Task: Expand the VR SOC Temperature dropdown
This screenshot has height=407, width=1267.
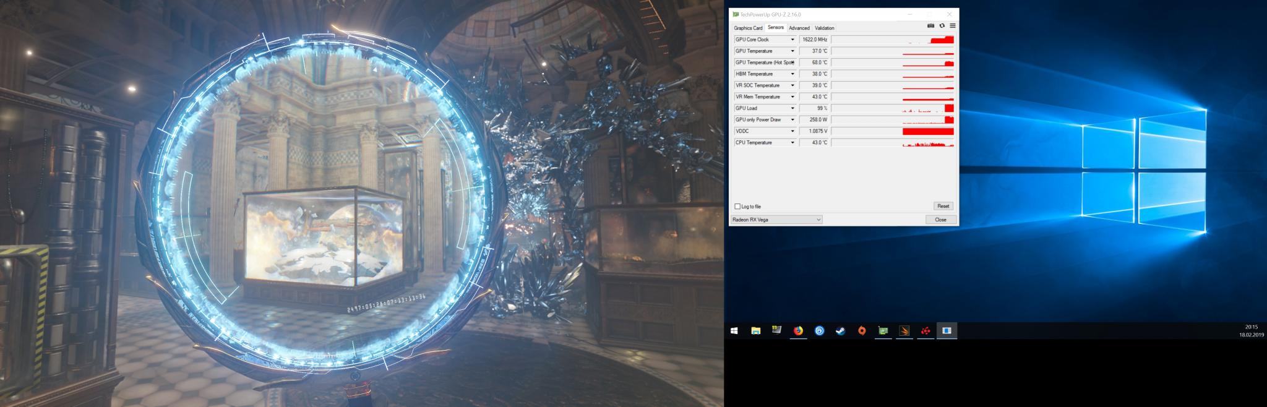Action: (792, 85)
